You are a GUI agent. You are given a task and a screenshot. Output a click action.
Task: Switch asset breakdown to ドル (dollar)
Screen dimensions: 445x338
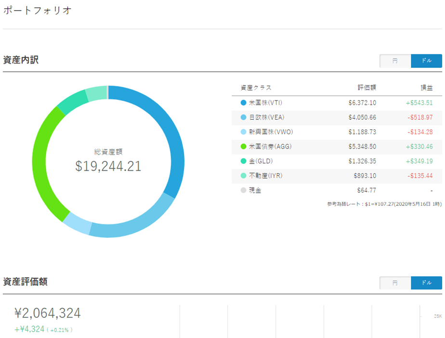[426, 61]
